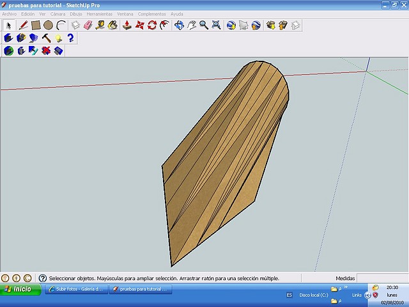Choose the Paint Bucket tool
This screenshot has height=307, width=409.
point(113,26)
